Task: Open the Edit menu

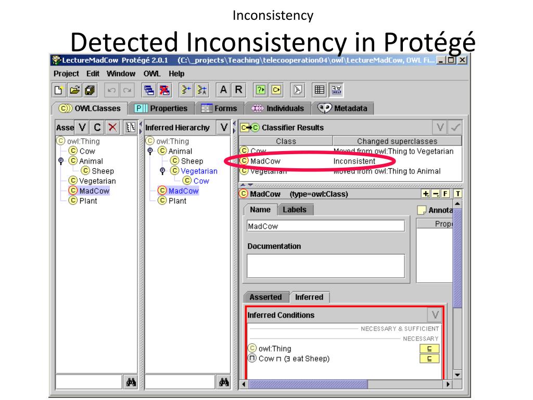Action: coord(93,73)
